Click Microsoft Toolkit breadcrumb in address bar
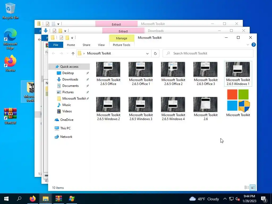The height and width of the screenshot is (204, 272). [x=99, y=53]
